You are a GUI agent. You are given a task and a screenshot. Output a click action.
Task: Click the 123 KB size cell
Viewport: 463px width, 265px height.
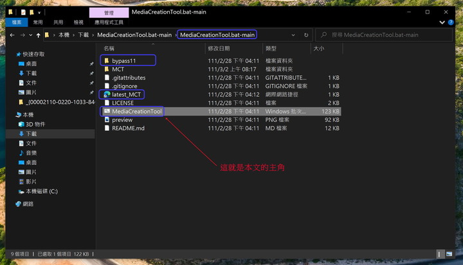[331, 112]
